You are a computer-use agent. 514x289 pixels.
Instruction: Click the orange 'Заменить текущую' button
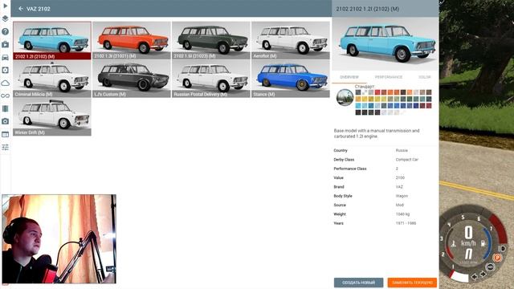[412, 283]
